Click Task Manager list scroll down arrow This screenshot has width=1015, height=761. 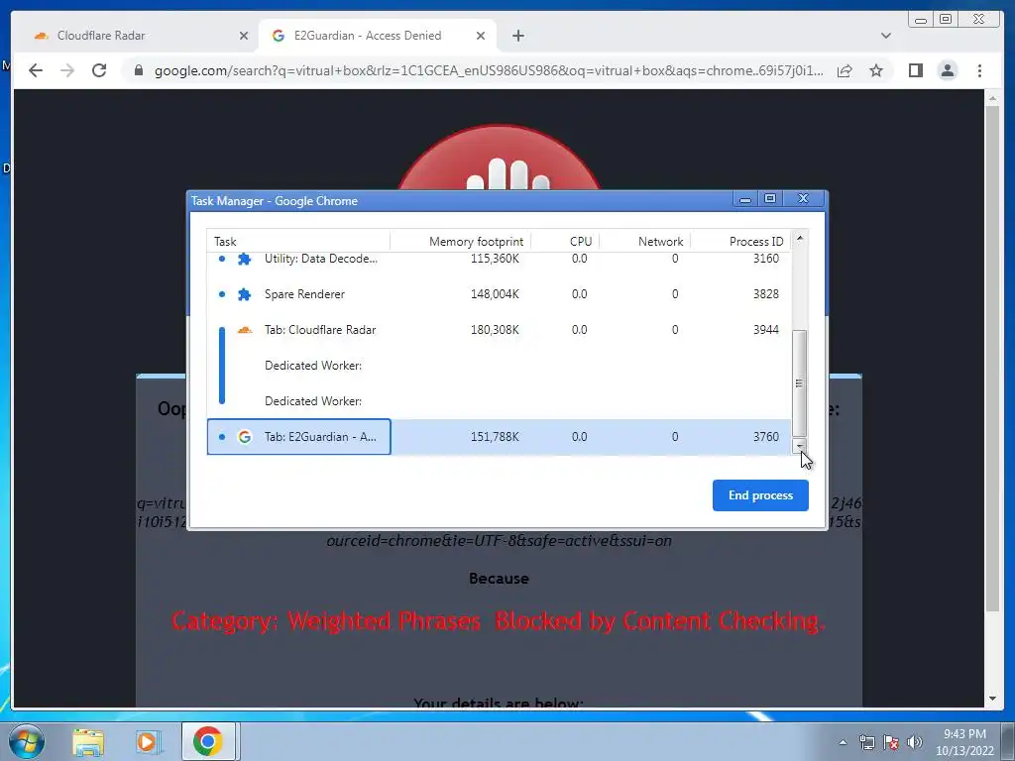pos(800,447)
